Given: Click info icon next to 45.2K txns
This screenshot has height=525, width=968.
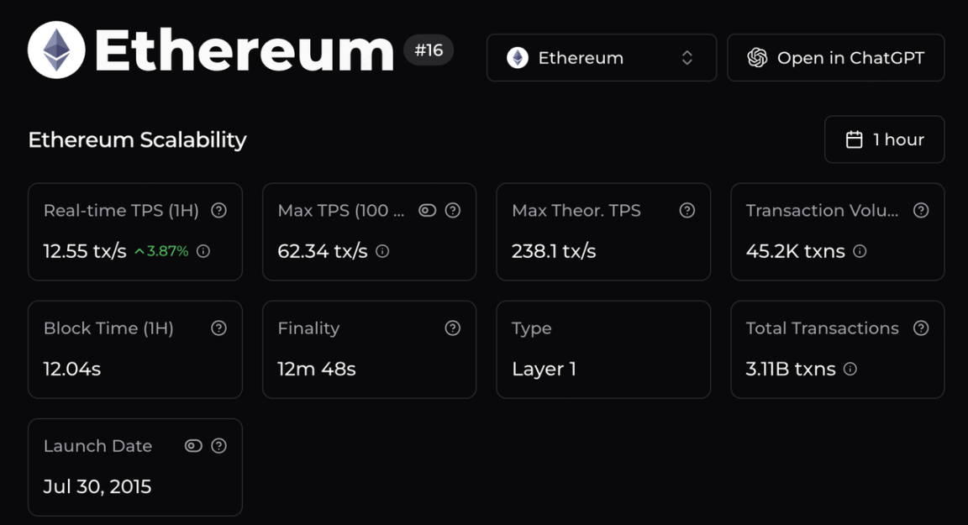Looking at the screenshot, I should (x=860, y=251).
